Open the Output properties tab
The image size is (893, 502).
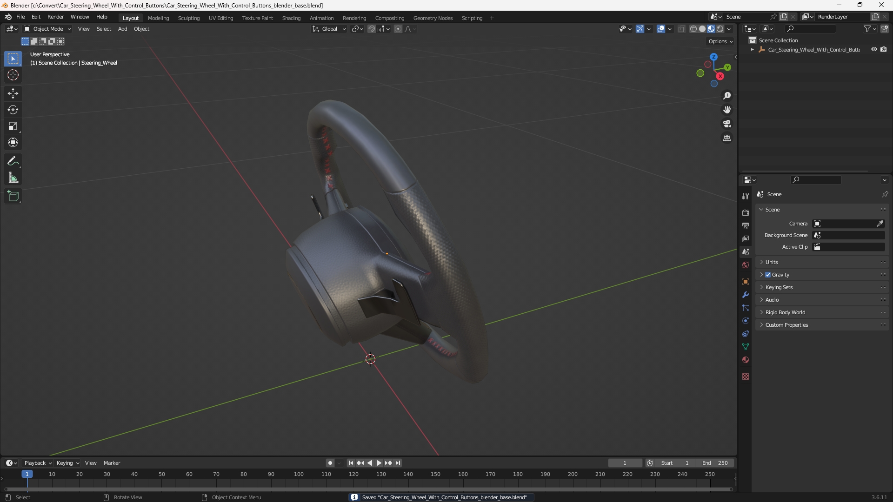click(746, 225)
